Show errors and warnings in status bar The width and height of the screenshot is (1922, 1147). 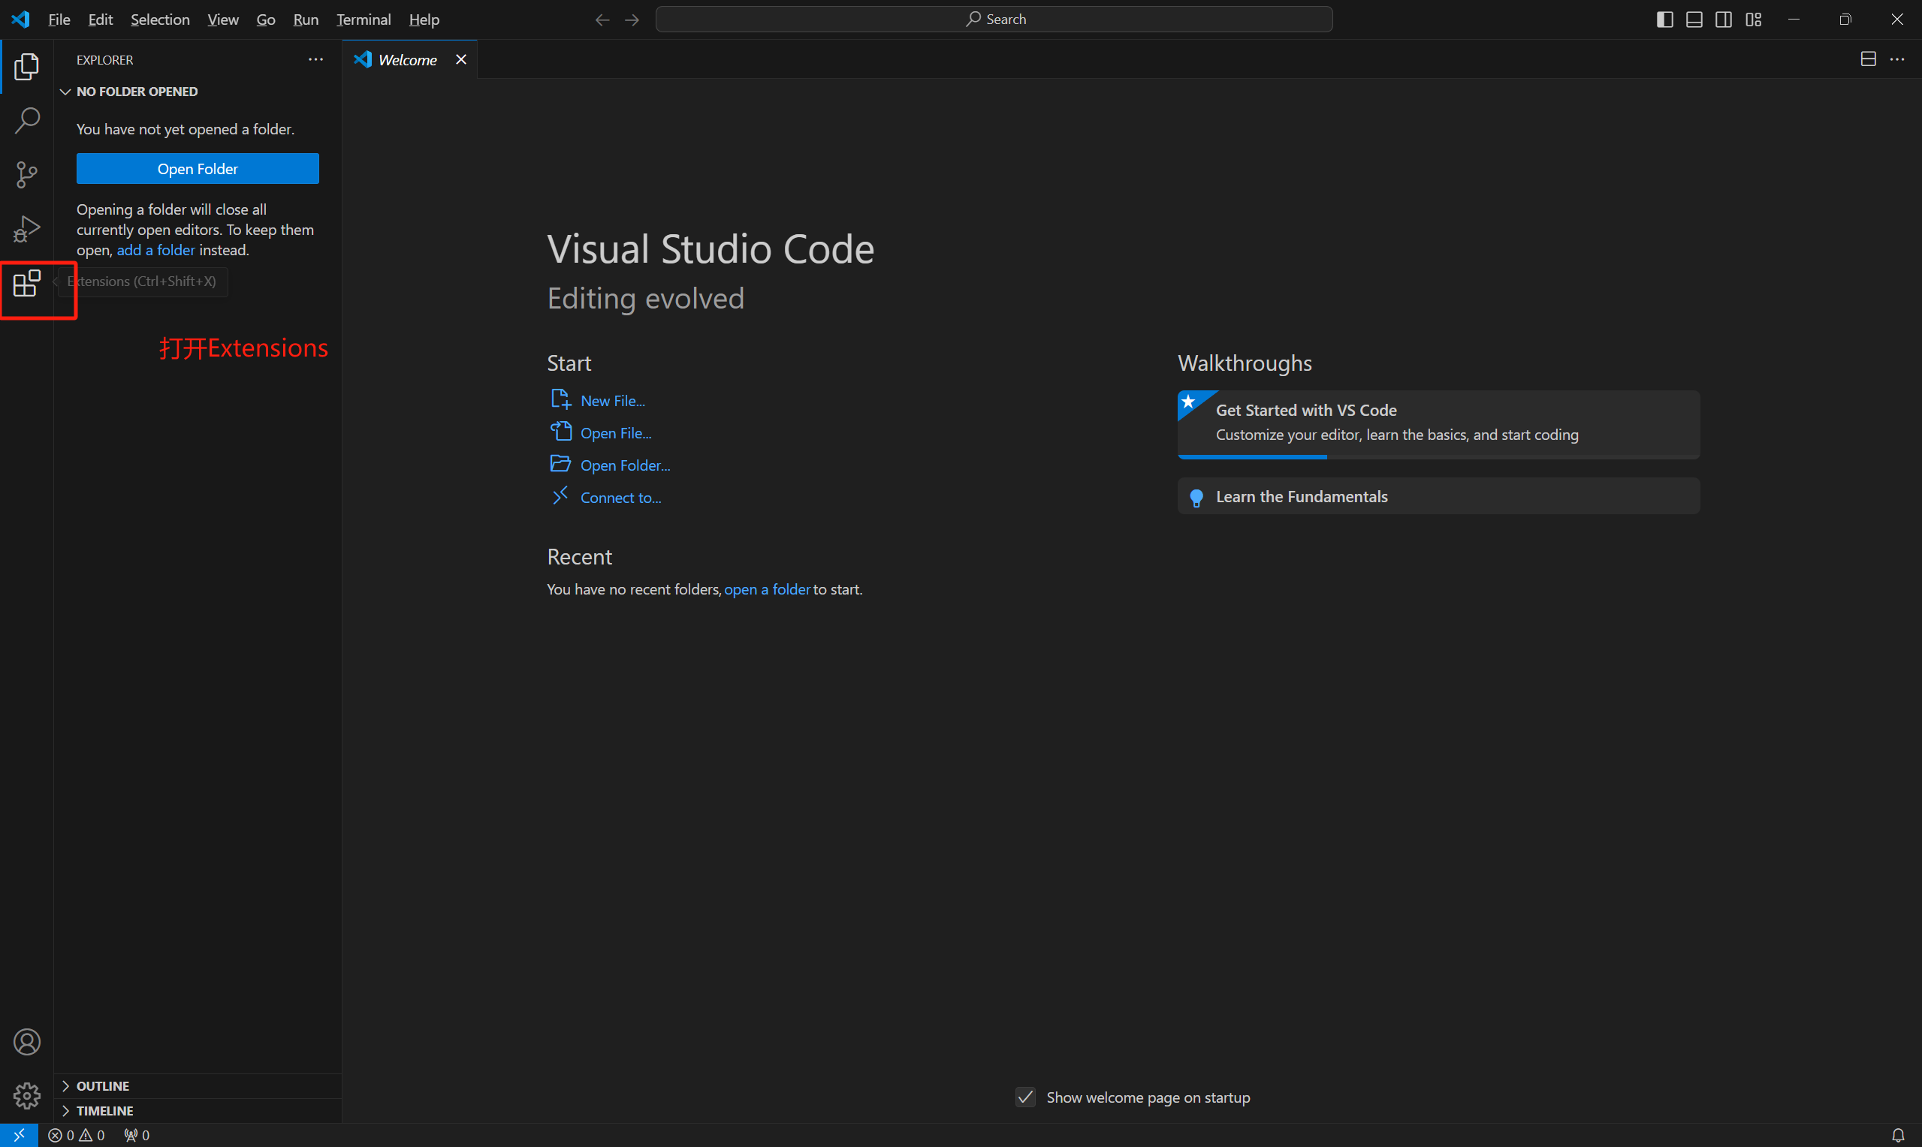coord(76,1135)
